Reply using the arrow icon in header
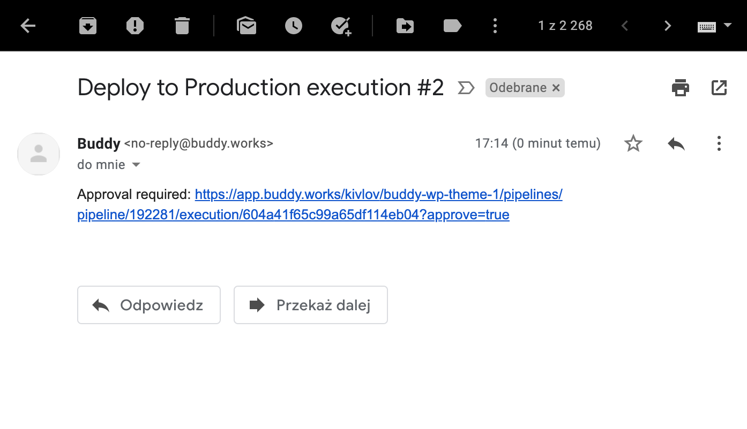The width and height of the screenshot is (747, 429). [676, 143]
